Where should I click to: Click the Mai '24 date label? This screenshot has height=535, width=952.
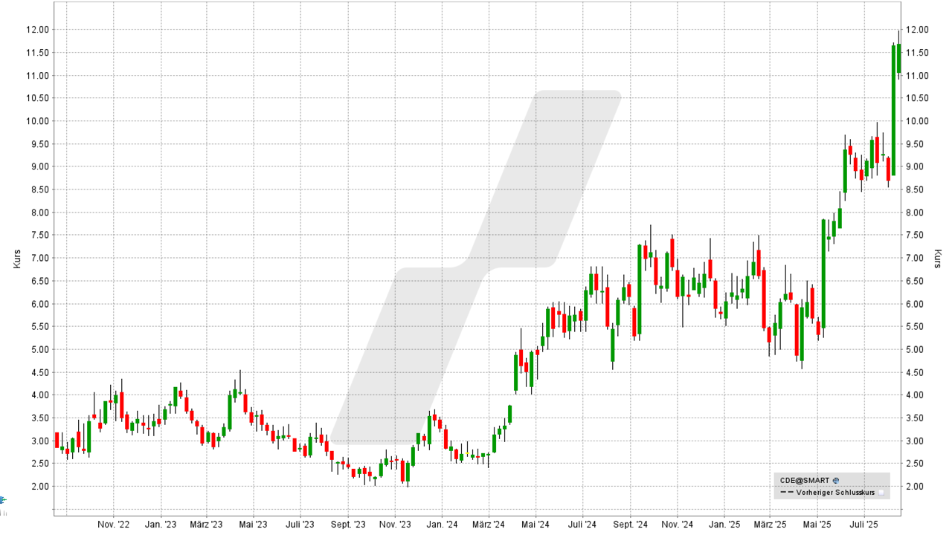pos(535,524)
